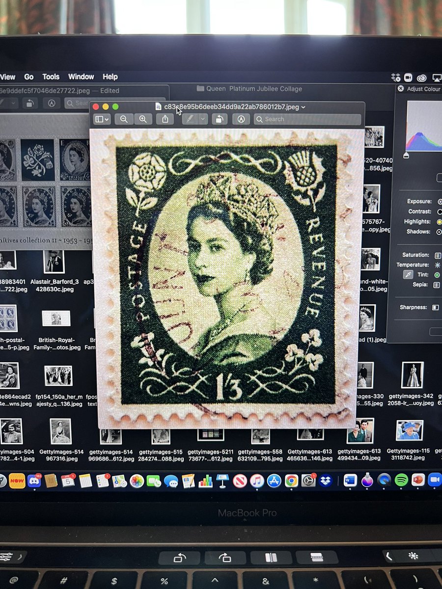
Task: Move the histogram black point handle
Action: pyautogui.click(x=406, y=156)
